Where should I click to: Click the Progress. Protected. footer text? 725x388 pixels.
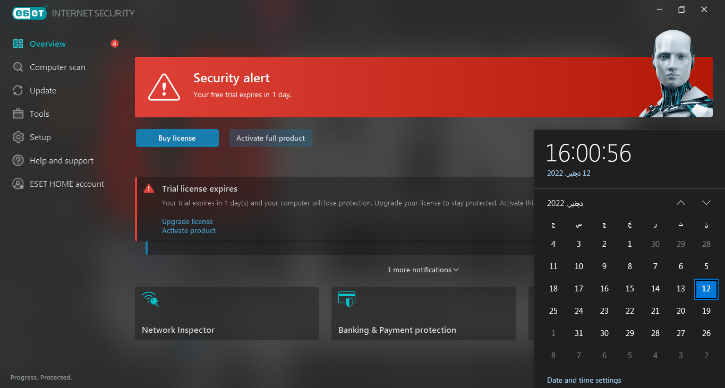tap(41, 377)
